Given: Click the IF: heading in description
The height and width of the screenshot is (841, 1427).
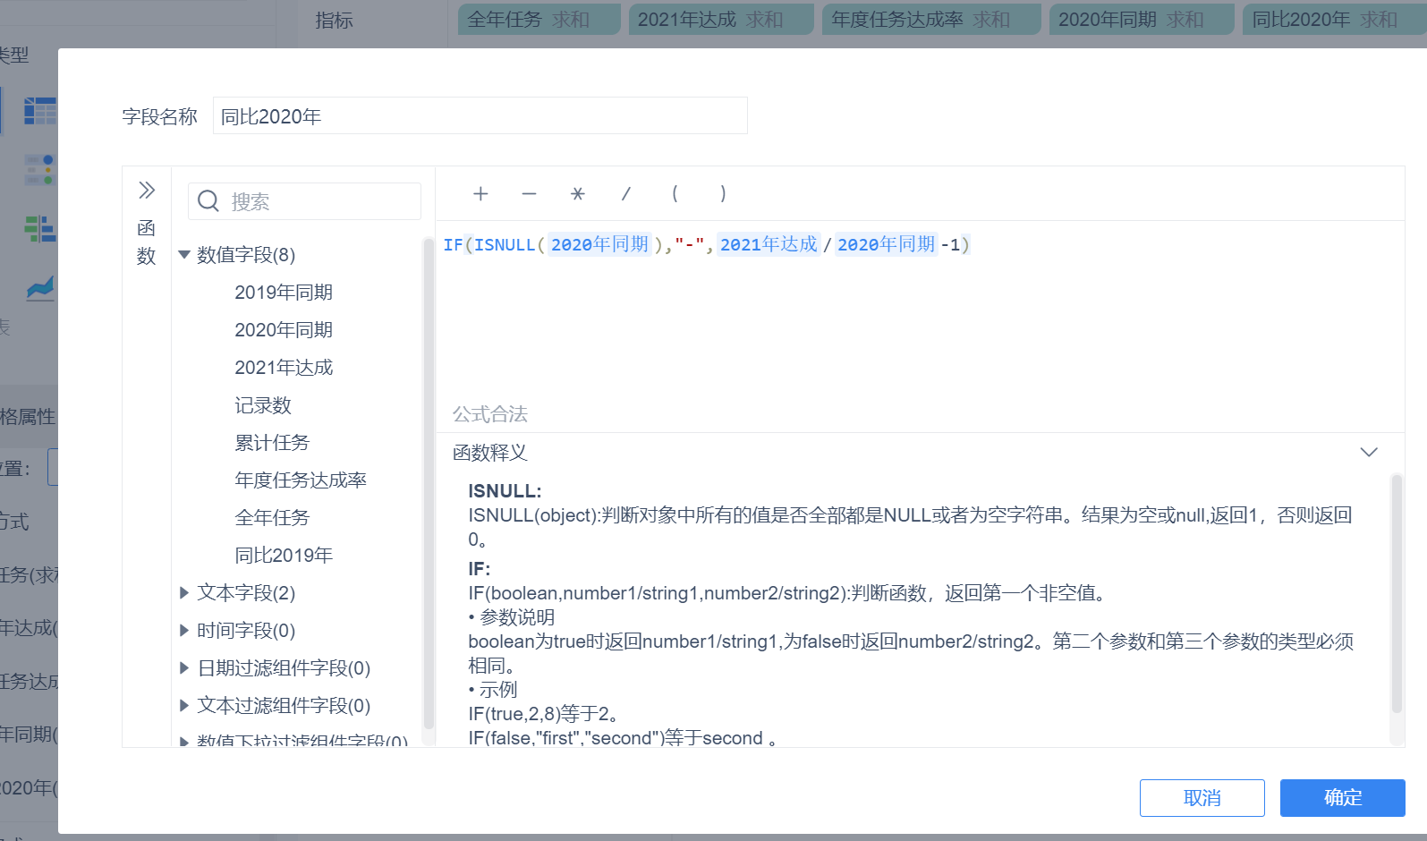Looking at the screenshot, I should tap(480, 569).
